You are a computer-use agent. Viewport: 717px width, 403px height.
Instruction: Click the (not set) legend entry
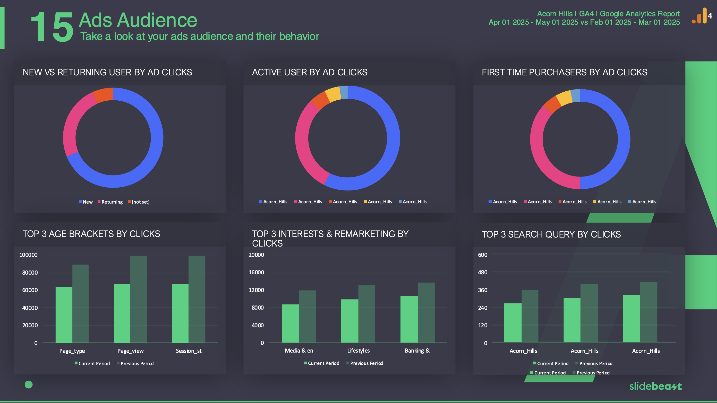coord(139,202)
